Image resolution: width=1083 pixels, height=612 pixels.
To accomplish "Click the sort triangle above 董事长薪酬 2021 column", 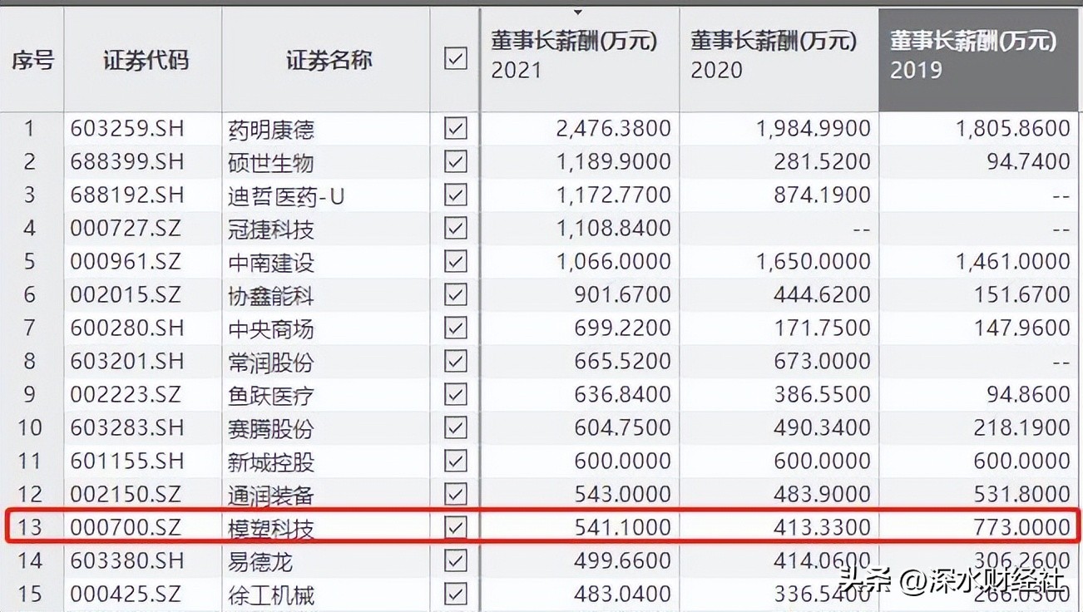I will 576,12.
